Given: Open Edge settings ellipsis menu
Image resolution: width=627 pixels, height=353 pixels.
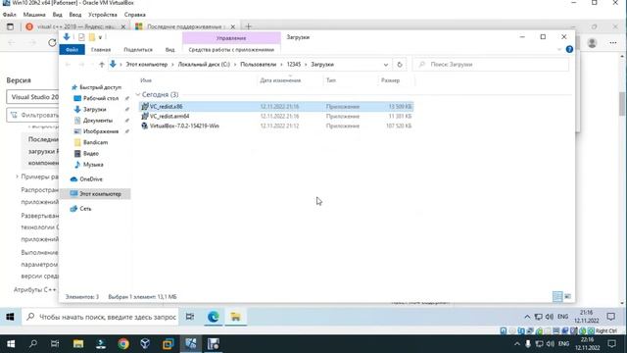Looking at the screenshot, I should click(x=612, y=43).
